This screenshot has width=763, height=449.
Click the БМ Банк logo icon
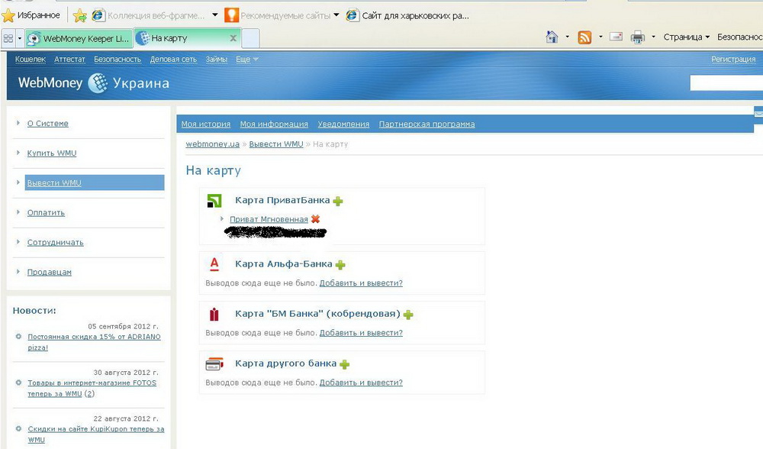point(214,314)
